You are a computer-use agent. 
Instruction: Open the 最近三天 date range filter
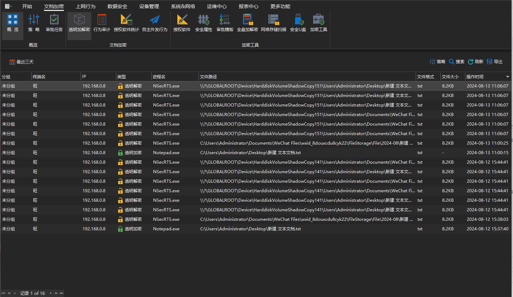[22, 62]
